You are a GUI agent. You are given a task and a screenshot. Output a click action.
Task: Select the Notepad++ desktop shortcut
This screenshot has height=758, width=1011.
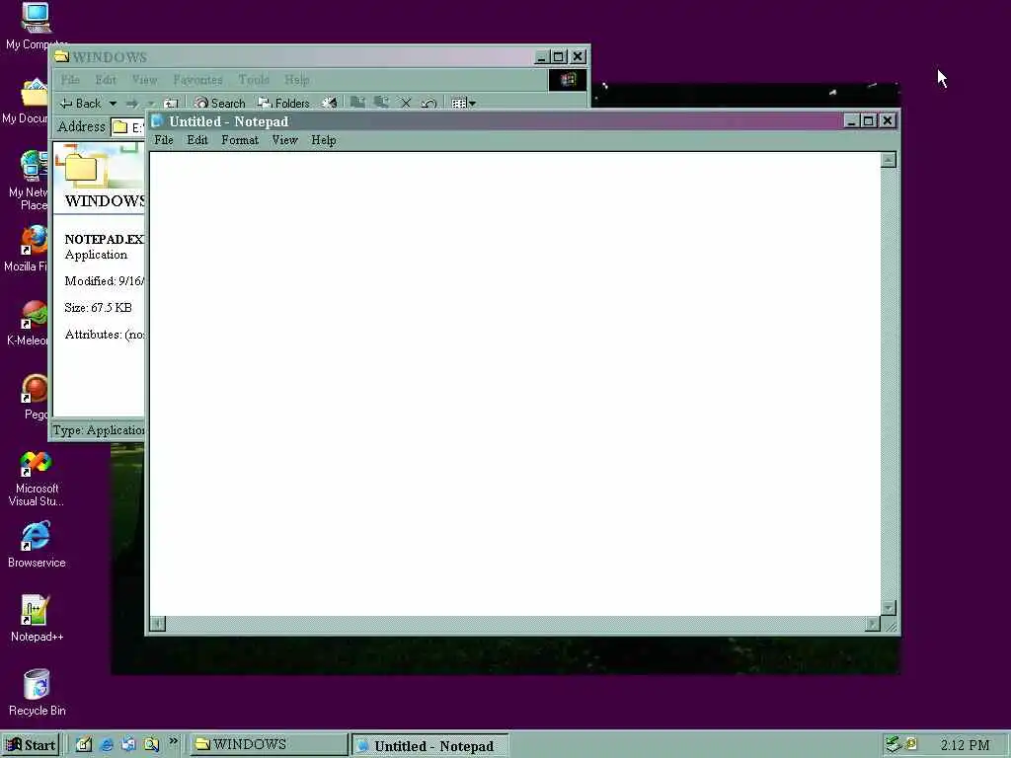[37, 618]
